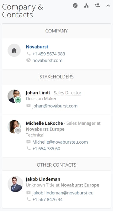Call Jakob's number +1 567 8476 34

pos(47,199)
